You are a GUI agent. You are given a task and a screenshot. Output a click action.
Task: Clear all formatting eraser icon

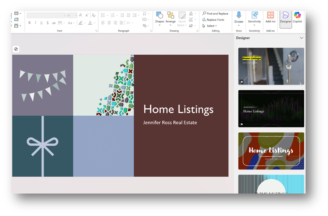pyautogui.click(x=94, y=15)
